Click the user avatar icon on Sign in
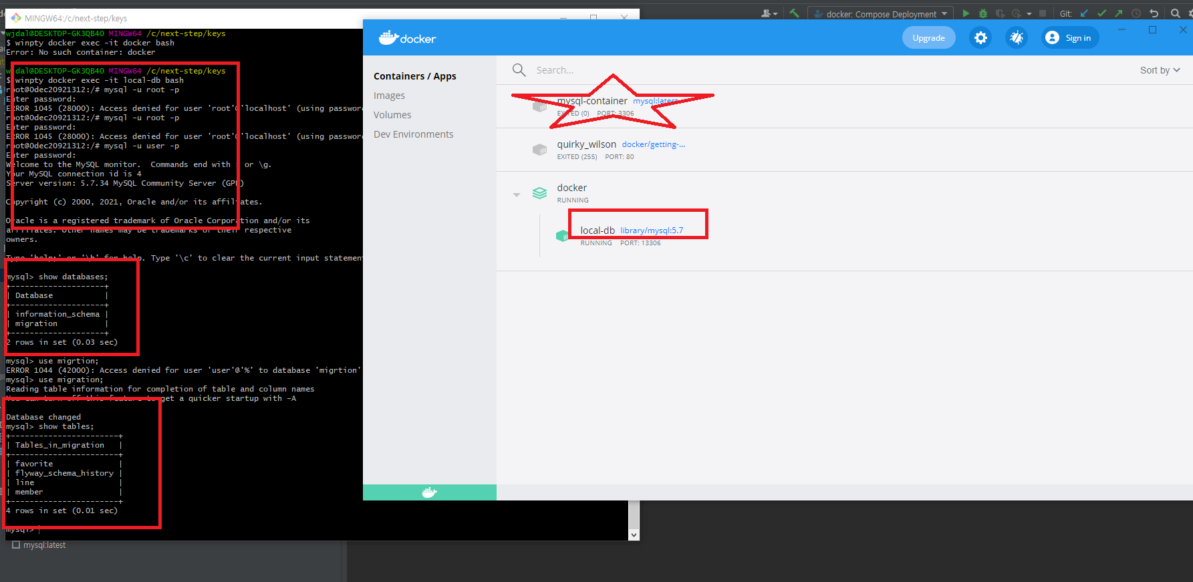The width and height of the screenshot is (1193, 582). [x=1052, y=37]
